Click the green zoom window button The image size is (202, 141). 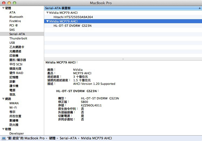(15, 3)
